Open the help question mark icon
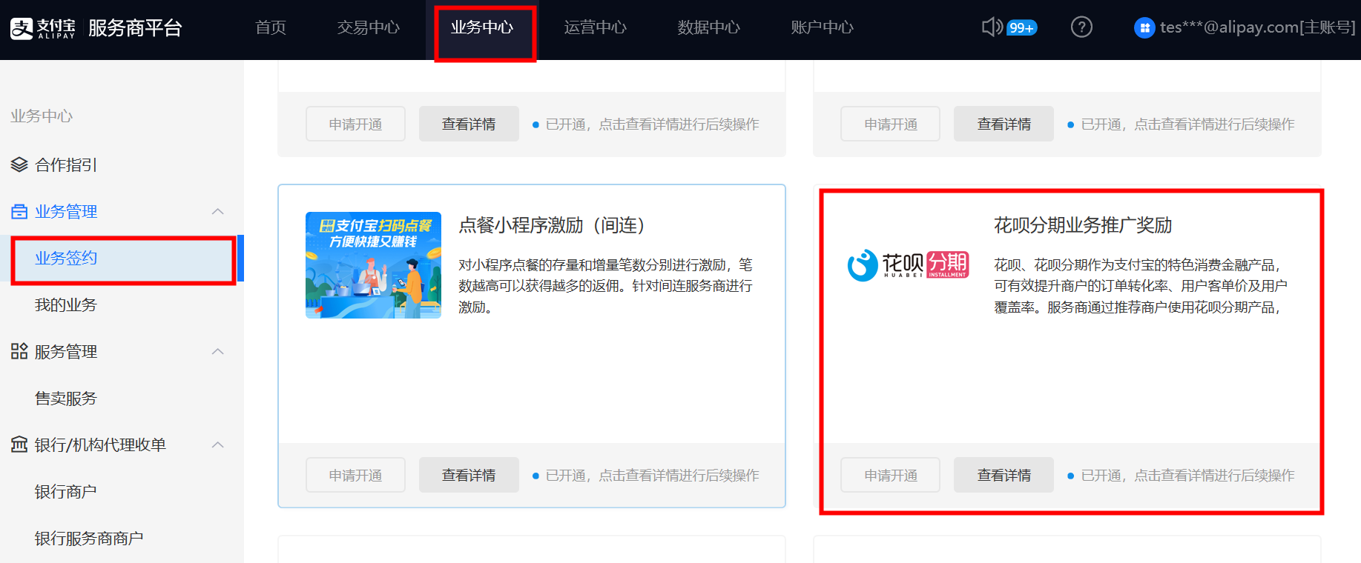Image resolution: width=1361 pixels, height=563 pixels. (1081, 27)
